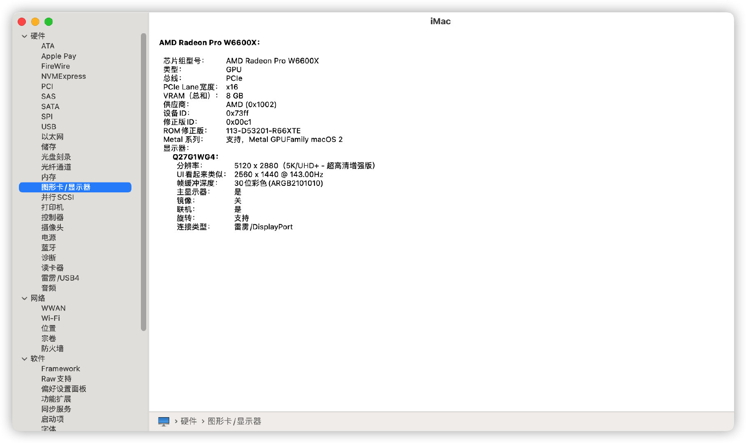Image resolution: width=746 pixels, height=443 pixels.
Task: Select ATA in the sidebar
Action: pyautogui.click(x=48, y=46)
